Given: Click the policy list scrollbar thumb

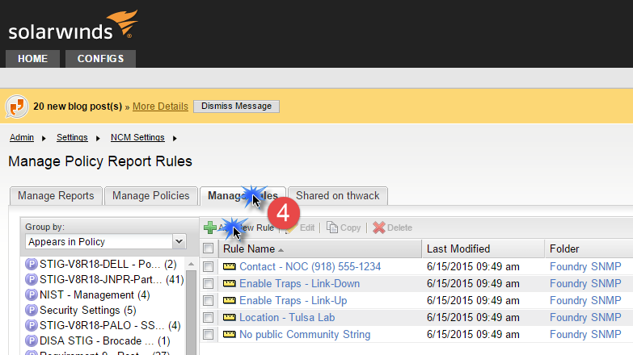Looking at the screenshot, I should point(192,313).
